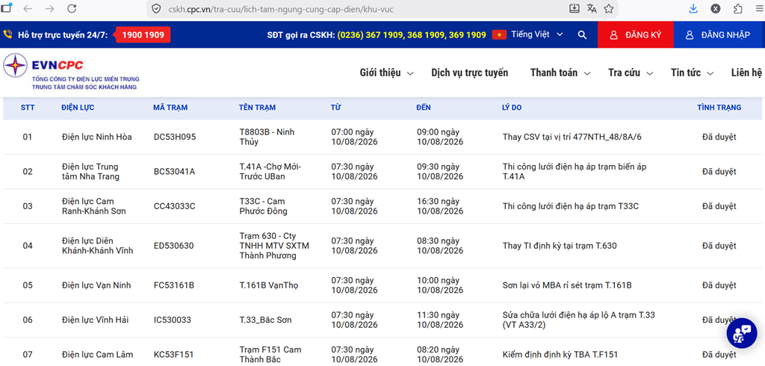Bookmark page with the star icon
765x366 pixels.
click(608, 8)
